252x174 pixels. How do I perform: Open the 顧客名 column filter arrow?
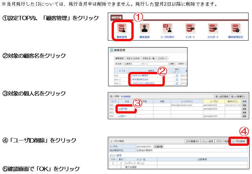pos(172,73)
